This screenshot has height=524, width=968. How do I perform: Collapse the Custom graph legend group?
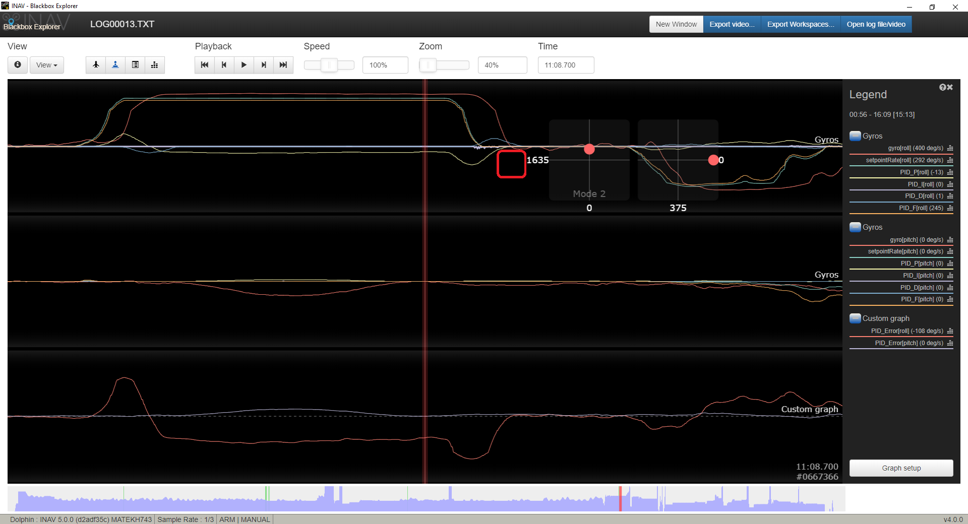coord(855,318)
